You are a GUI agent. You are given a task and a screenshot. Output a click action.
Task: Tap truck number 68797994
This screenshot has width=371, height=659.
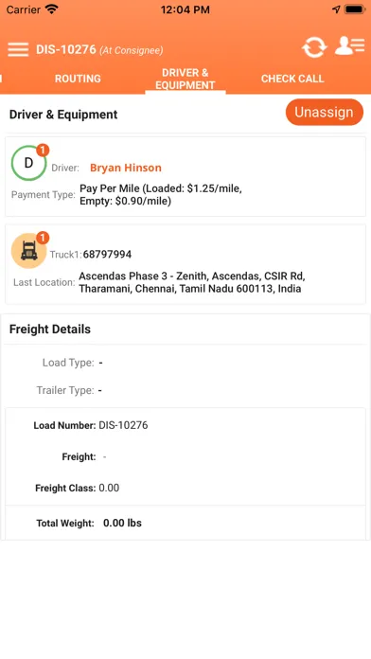point(107,255)
